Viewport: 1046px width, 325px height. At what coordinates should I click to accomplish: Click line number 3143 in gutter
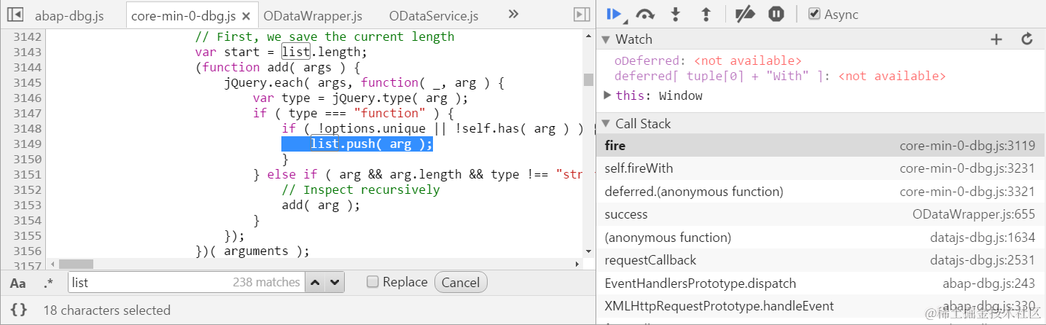point(27,52)
